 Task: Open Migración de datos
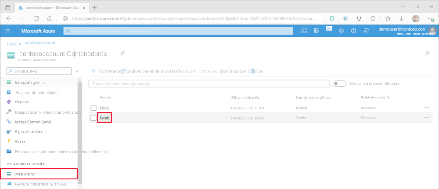coord(25,132)
